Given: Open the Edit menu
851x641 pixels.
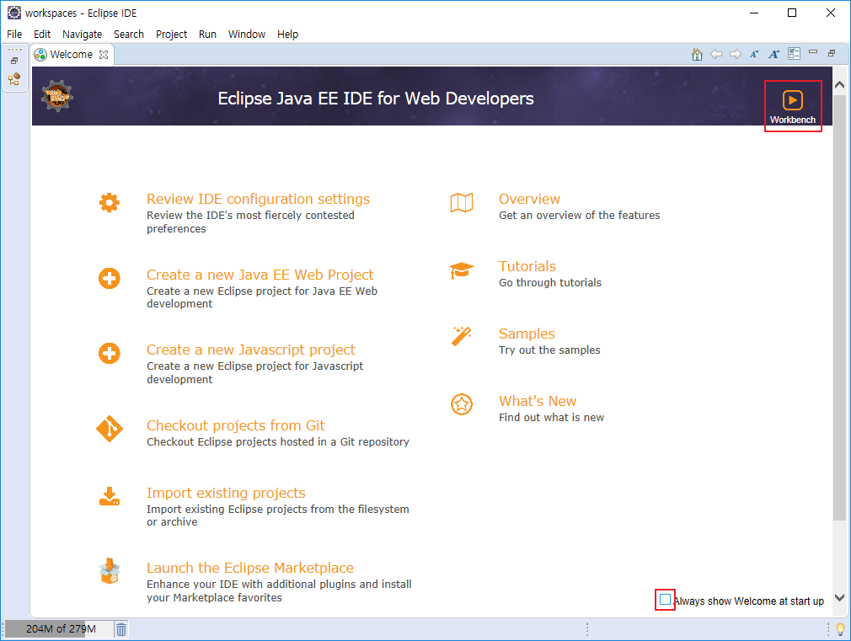Looking at the screenshot, I should click(42, 35).
